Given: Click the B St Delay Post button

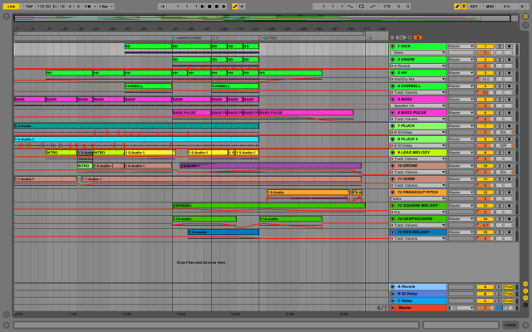Looking at the screenshot, I should pyautogui.click(x=510, y=293).
